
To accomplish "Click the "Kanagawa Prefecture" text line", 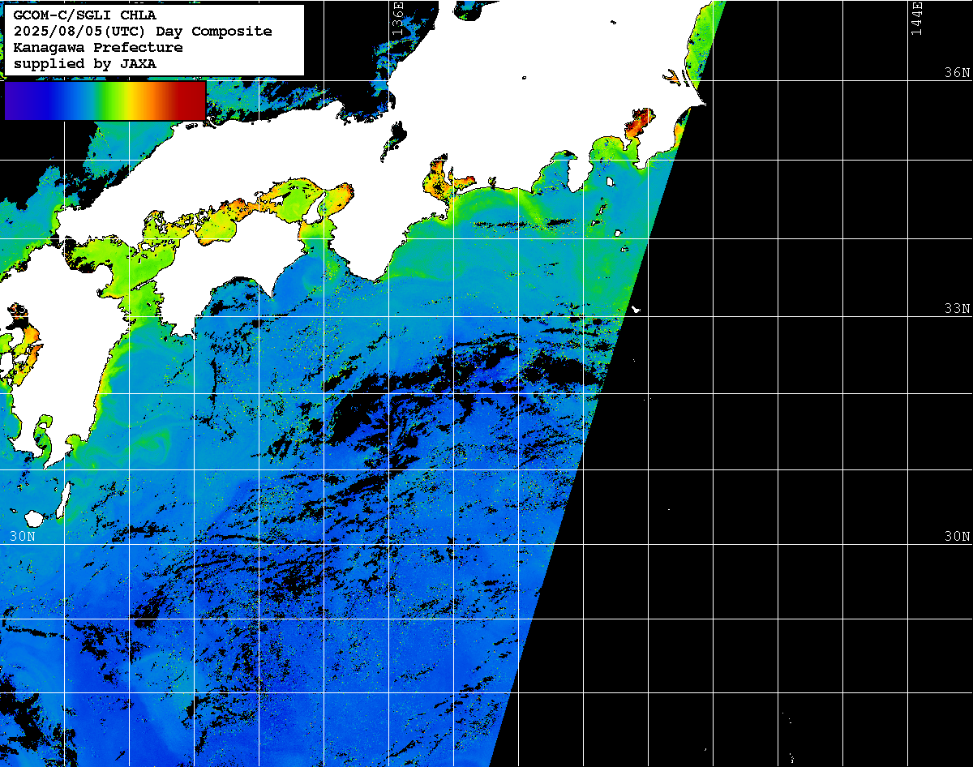I will [98, 48].
